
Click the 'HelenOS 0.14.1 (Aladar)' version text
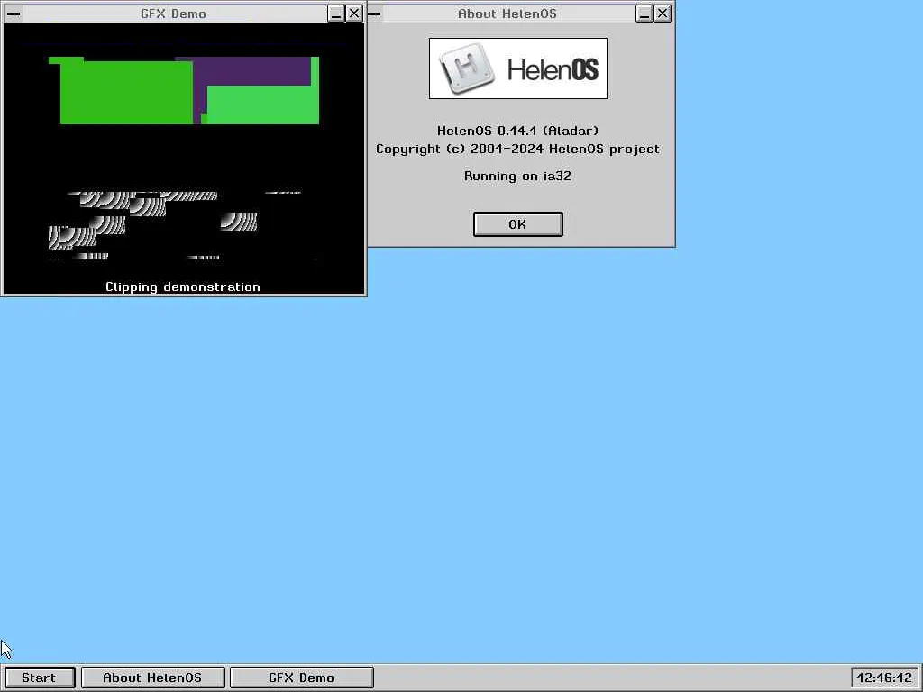pyautogui.click(x=518, y=131)
